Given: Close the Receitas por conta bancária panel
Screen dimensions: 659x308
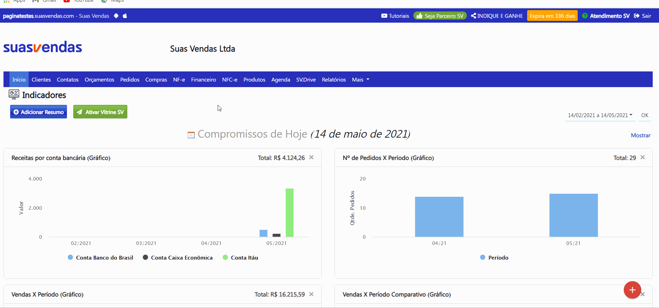Looking at the screenshot, I should point(312,157).
